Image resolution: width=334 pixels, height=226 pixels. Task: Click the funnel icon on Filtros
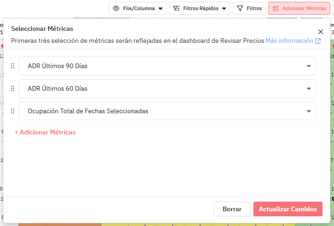click(x=240, y=8)
